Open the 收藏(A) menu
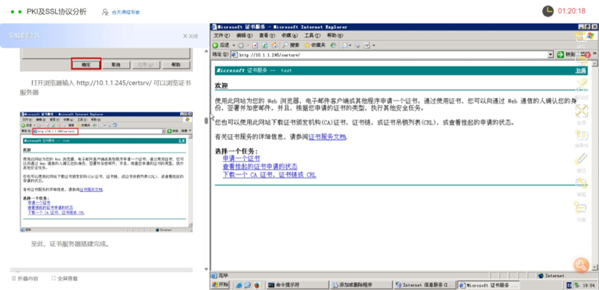The image size is (599, 290). pos(289,35)
